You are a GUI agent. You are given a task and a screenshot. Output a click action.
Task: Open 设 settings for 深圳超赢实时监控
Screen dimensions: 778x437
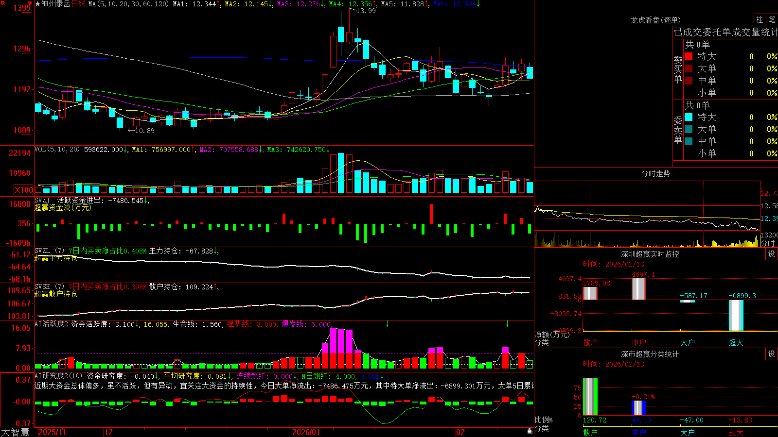[772, 254]
